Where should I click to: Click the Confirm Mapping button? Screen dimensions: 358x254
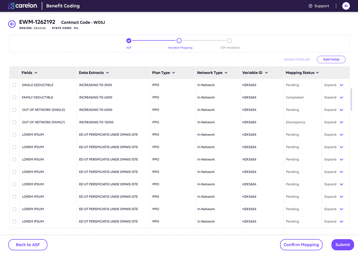[x=301, y=245]
